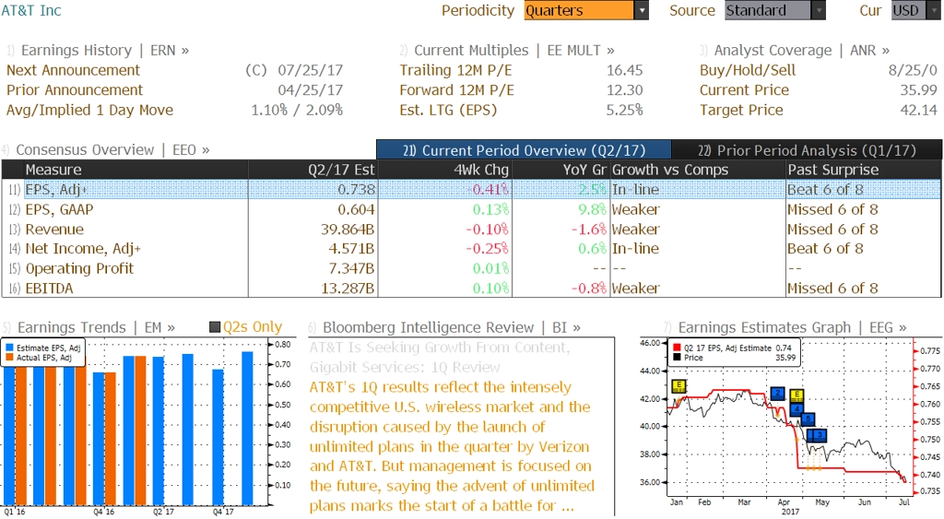Image resolution: width=944 pixels, height=519 pixels.
Task: Click the April yellow E earnings marker
Action: (x=796, y=395)
